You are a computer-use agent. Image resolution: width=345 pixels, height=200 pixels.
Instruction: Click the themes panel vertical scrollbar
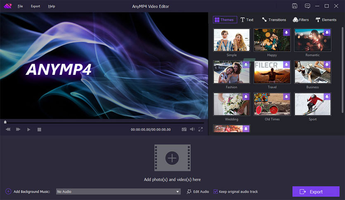tap(343, 70)
